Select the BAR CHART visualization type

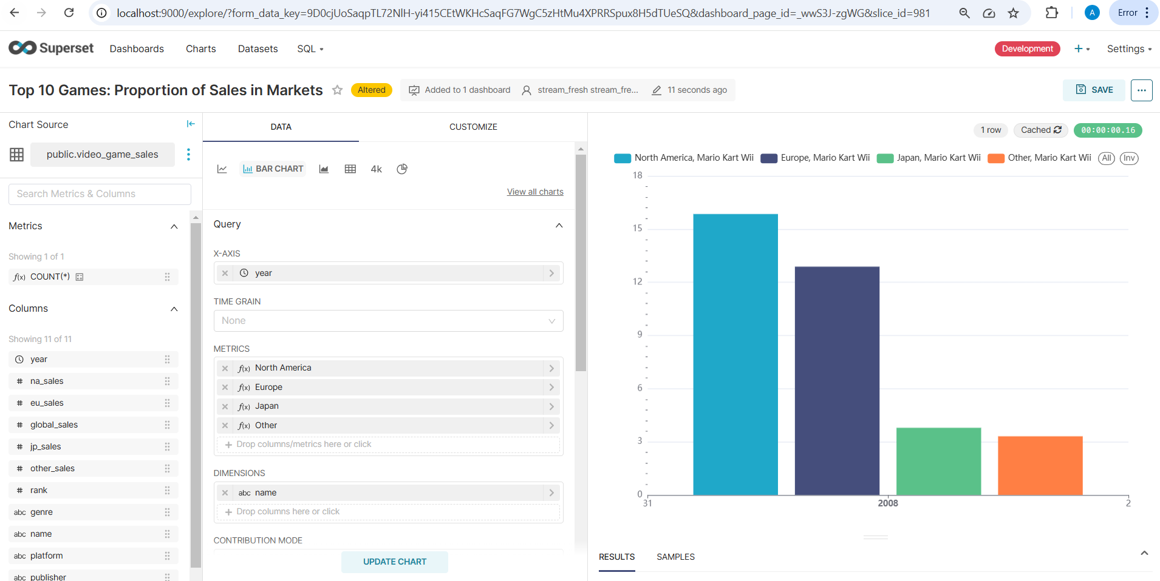click(273, 169)
